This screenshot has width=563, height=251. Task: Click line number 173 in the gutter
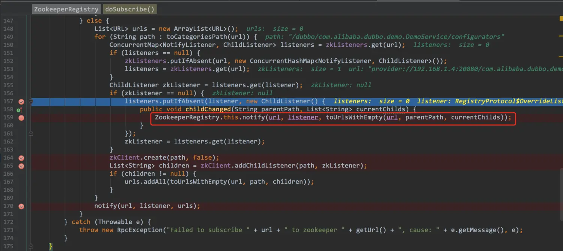point(8,230)
